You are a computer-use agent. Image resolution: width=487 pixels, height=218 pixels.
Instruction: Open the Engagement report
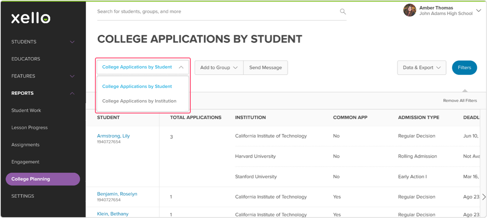point(26,162)
